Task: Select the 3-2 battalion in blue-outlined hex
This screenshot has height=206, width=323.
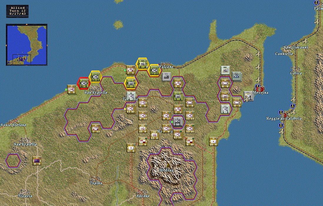Action: coord(178,83)
